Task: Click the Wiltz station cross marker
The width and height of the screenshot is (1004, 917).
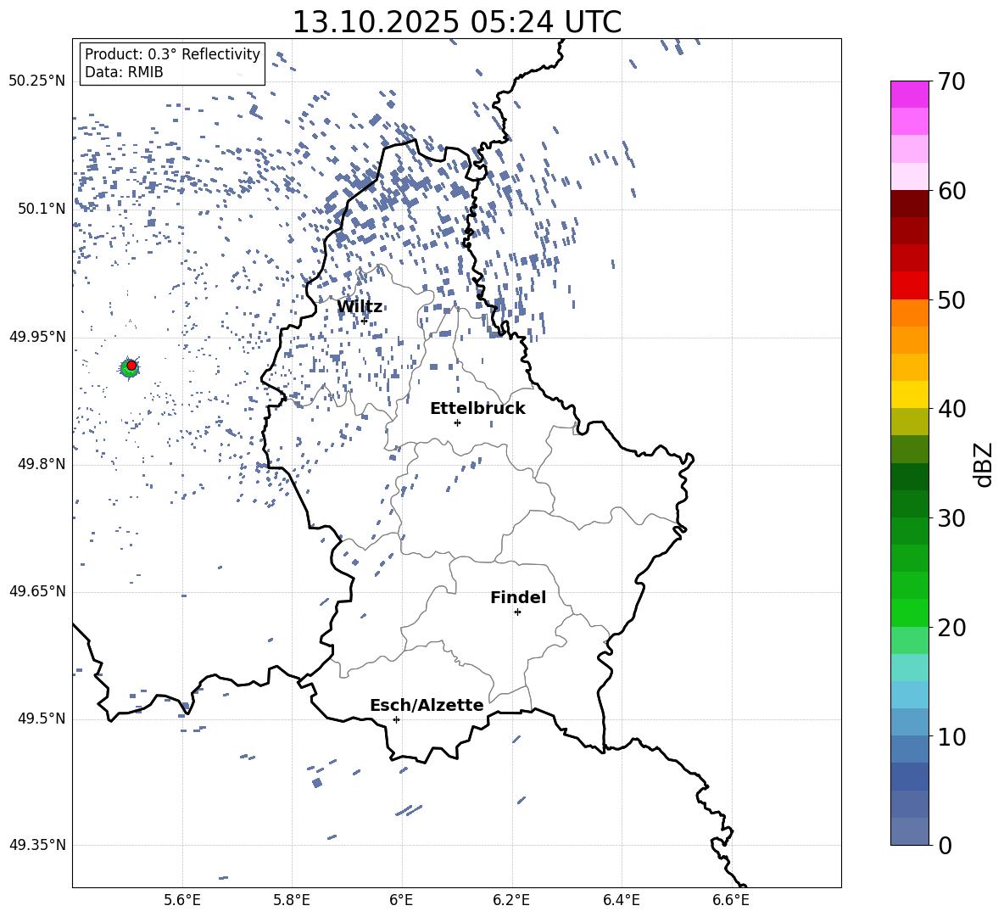Action: point(365,321)
